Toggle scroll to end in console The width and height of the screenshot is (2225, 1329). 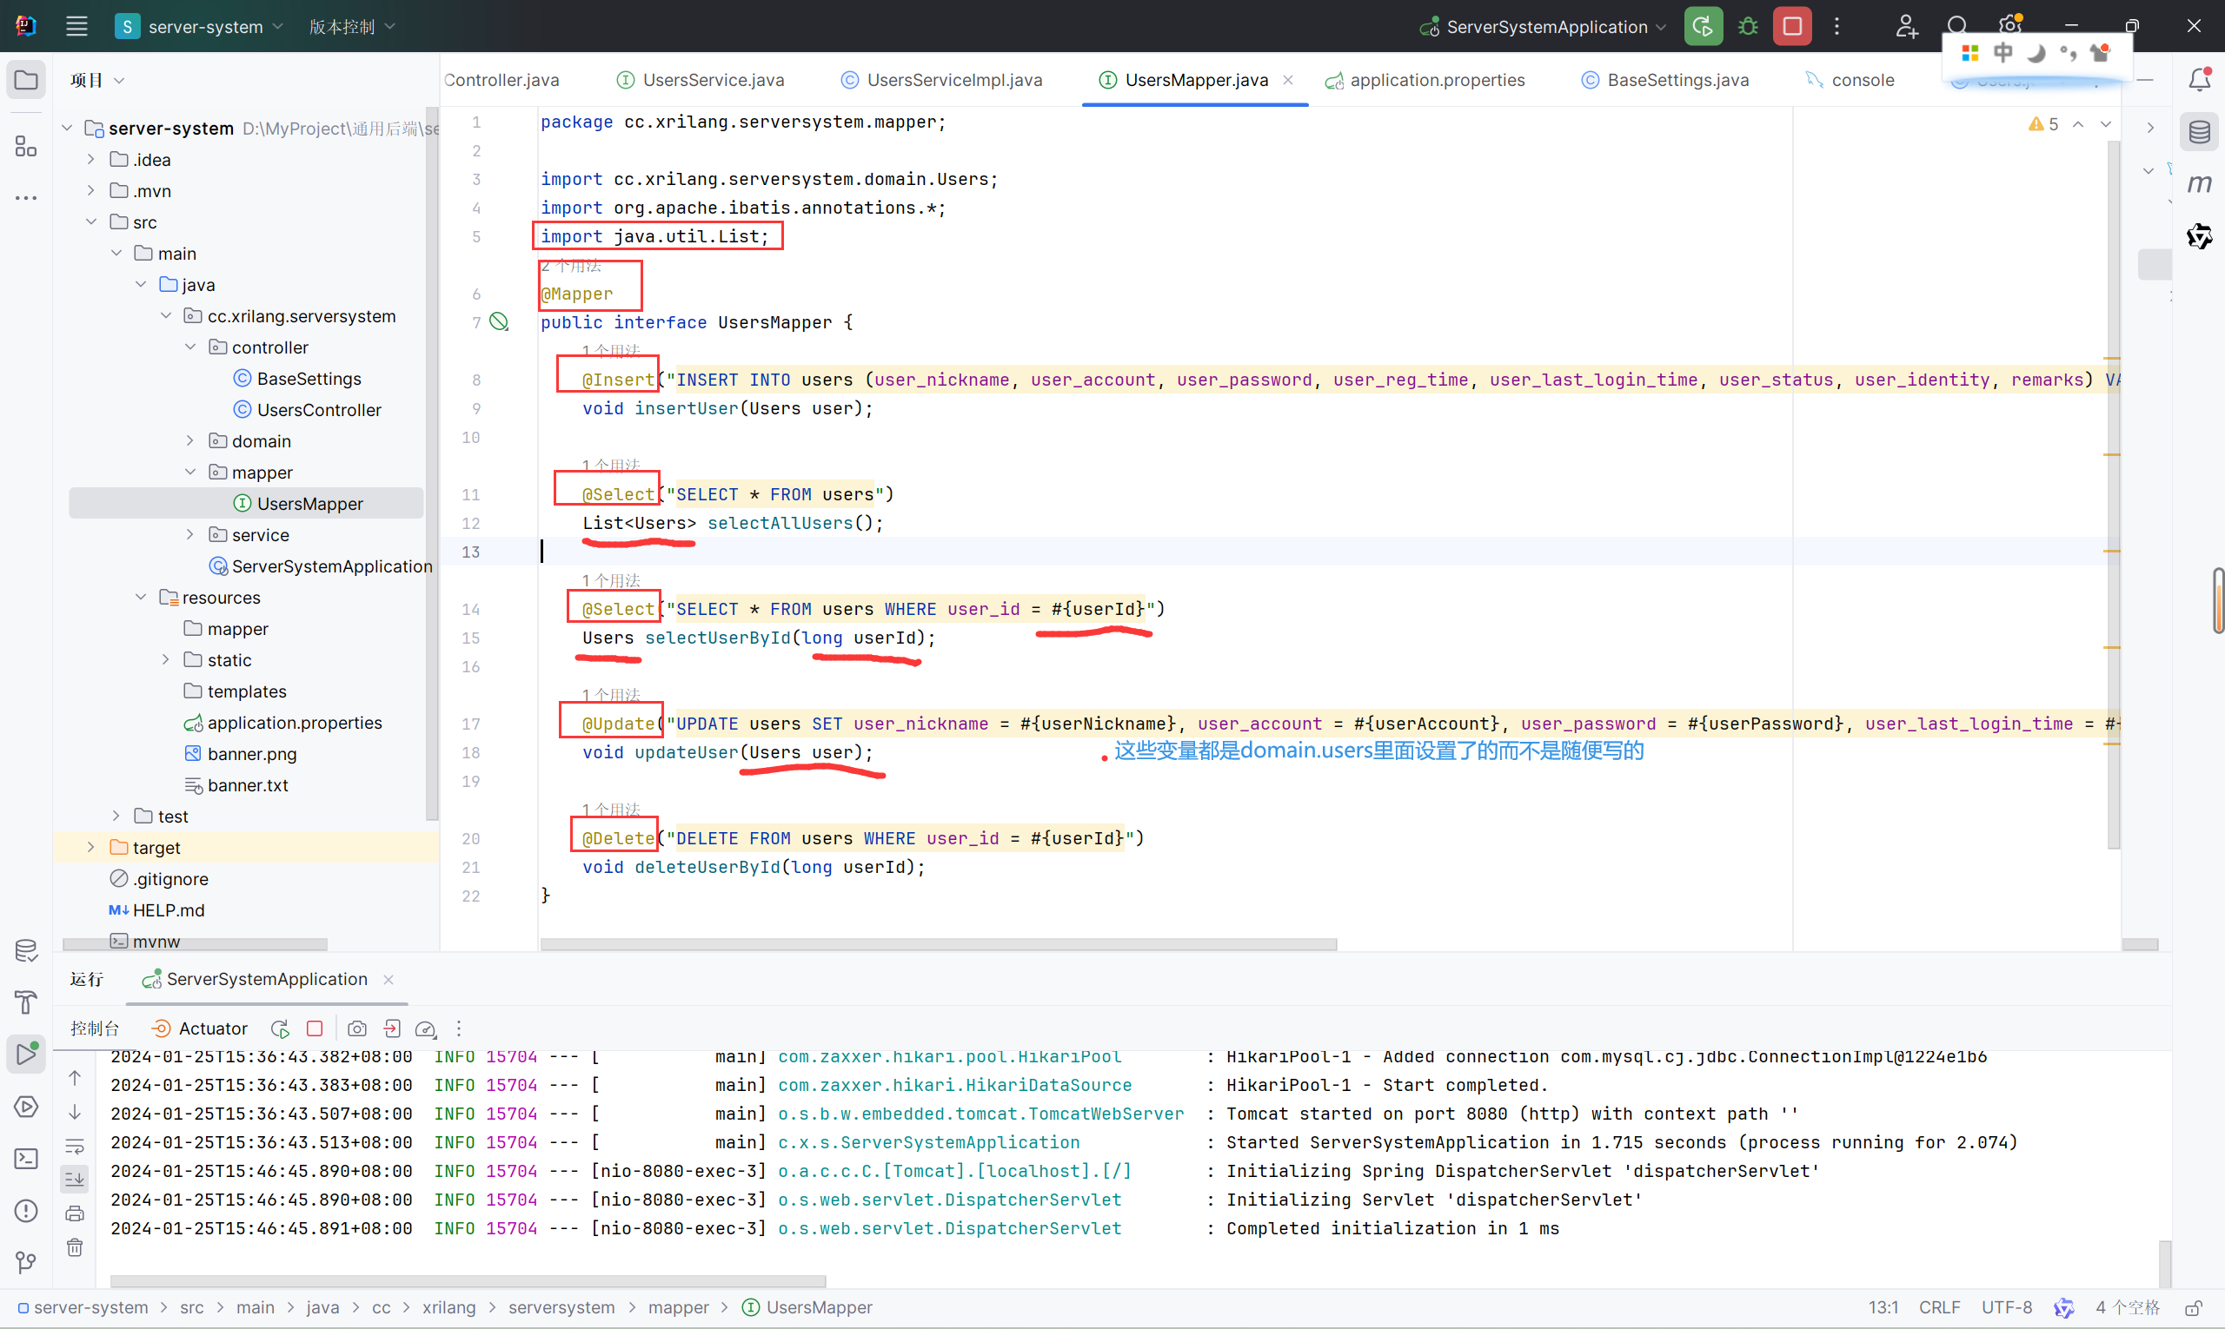(x=75, y=1180)
